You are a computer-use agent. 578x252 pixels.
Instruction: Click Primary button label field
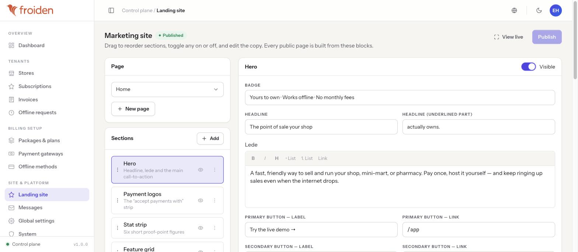click(321, 230)
